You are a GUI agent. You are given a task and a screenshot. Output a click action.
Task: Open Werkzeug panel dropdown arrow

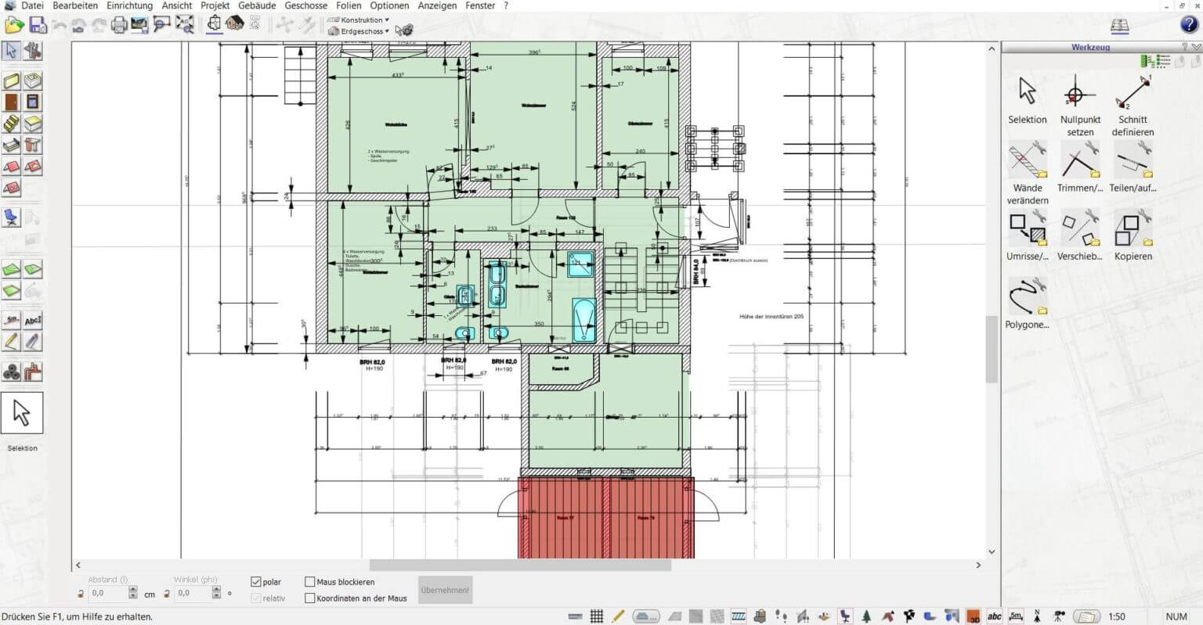[x=1196, y=47]
